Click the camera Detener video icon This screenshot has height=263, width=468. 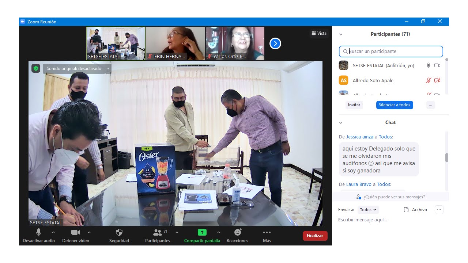pyautogui.click(x=76, y=232)
